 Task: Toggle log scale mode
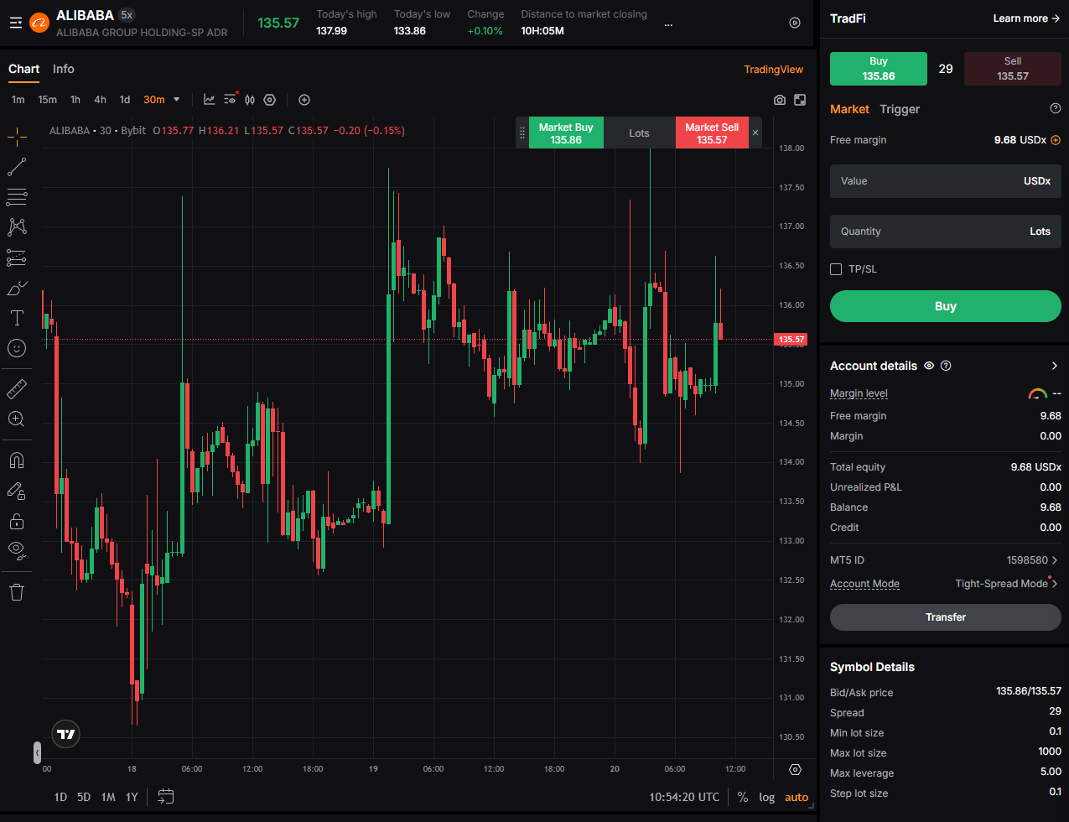pyautogui.click(x=766, y=797)
